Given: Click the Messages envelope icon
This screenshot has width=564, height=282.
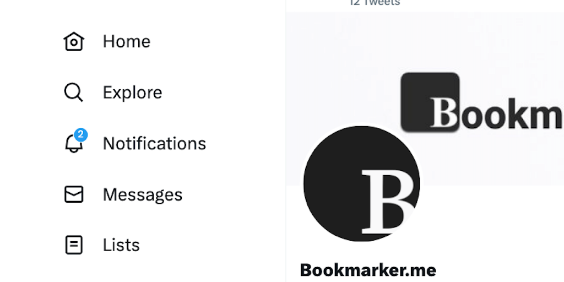Looking at the screenshot, I should pos(74,194).
